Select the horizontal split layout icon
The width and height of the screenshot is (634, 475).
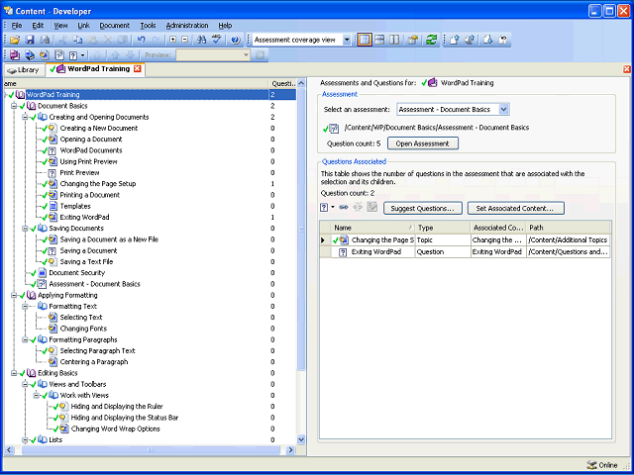point(379,40)
